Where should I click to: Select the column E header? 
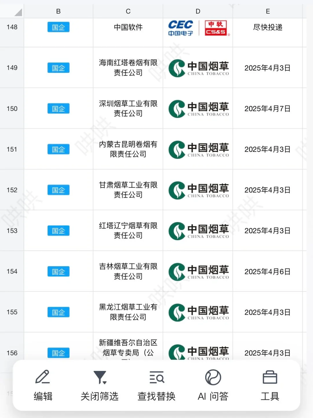click(x=268, y=11)
